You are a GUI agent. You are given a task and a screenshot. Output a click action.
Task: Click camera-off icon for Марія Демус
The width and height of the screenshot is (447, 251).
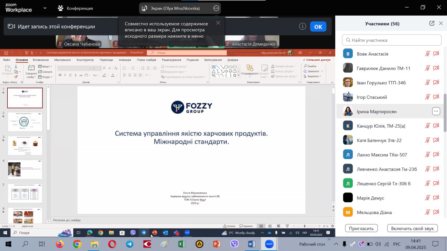(436, 198)
